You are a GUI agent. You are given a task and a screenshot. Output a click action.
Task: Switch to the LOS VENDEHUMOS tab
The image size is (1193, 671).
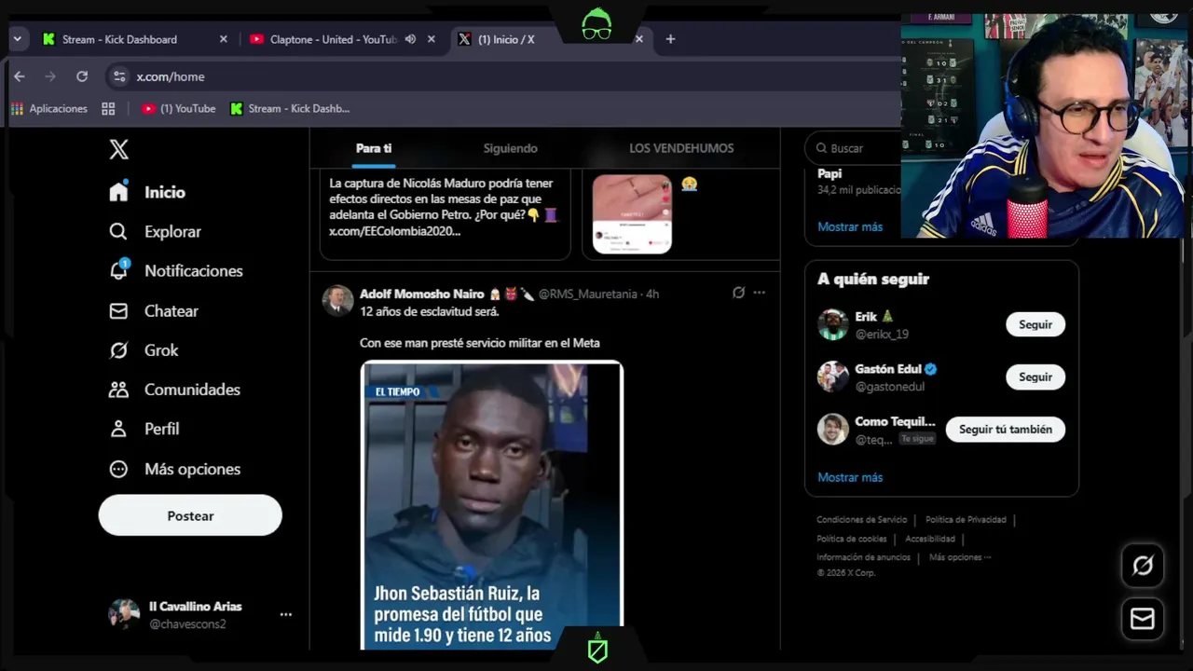[x=681, y=148]
